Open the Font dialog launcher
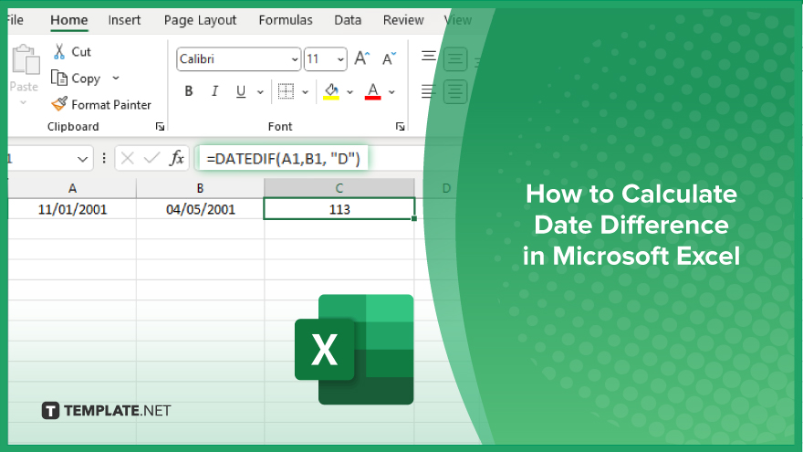Screen dimensions: 803x452 click(400, 127)
